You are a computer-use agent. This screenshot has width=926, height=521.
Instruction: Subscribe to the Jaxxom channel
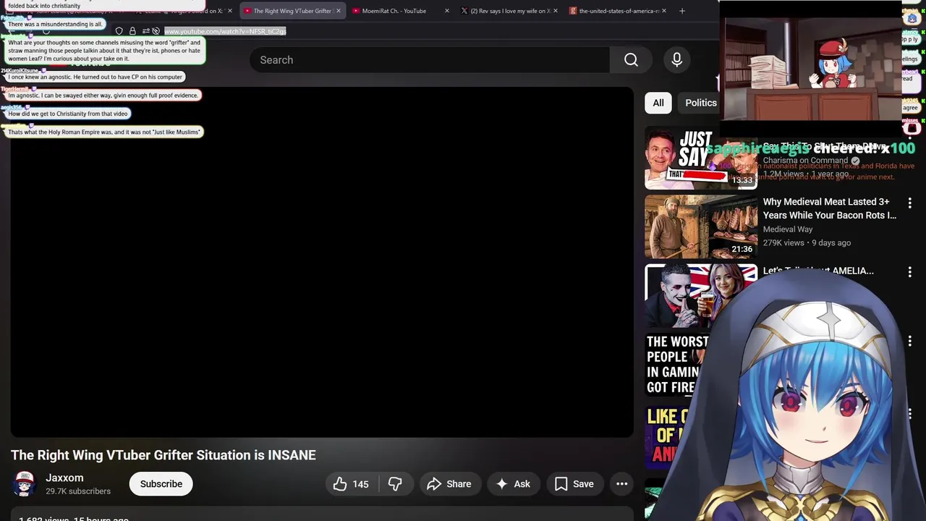tap(161, 484)
